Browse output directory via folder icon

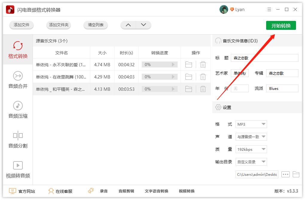(296, 175)
